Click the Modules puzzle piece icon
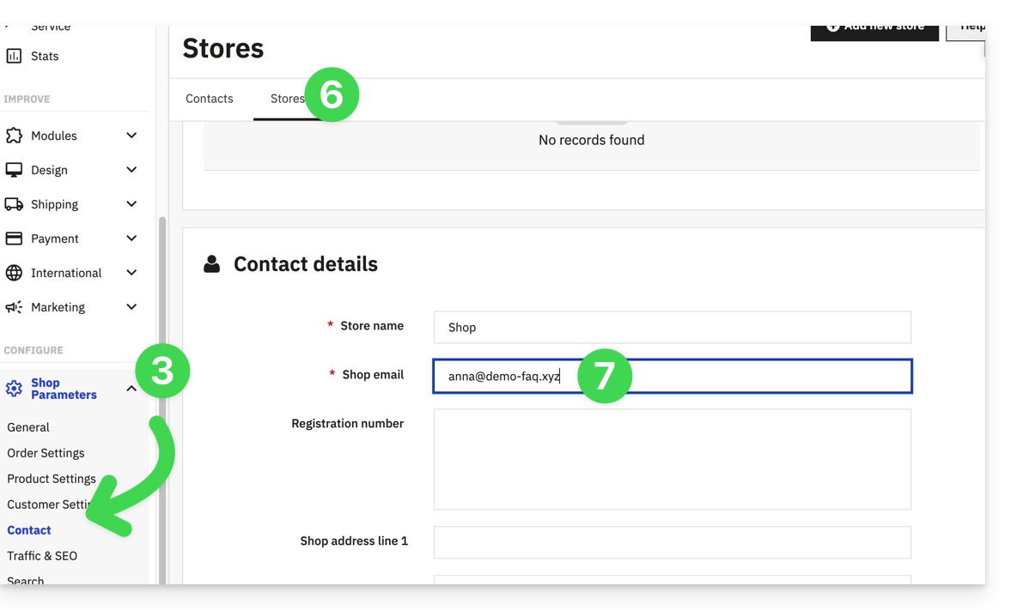 pos(14,136)
